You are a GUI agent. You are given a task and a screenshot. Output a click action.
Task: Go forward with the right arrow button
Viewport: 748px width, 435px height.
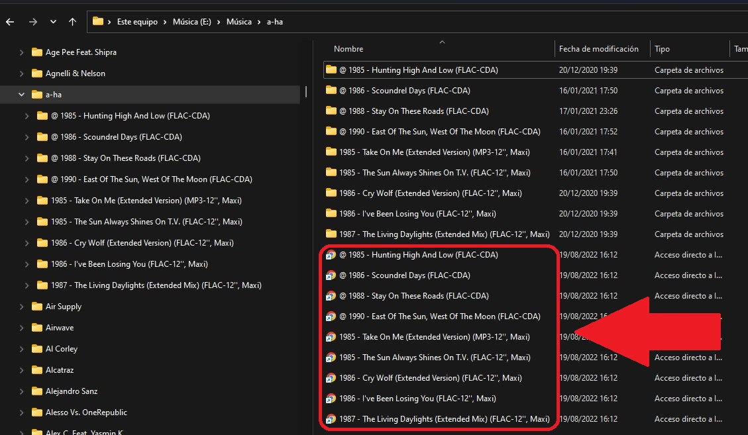32,21
